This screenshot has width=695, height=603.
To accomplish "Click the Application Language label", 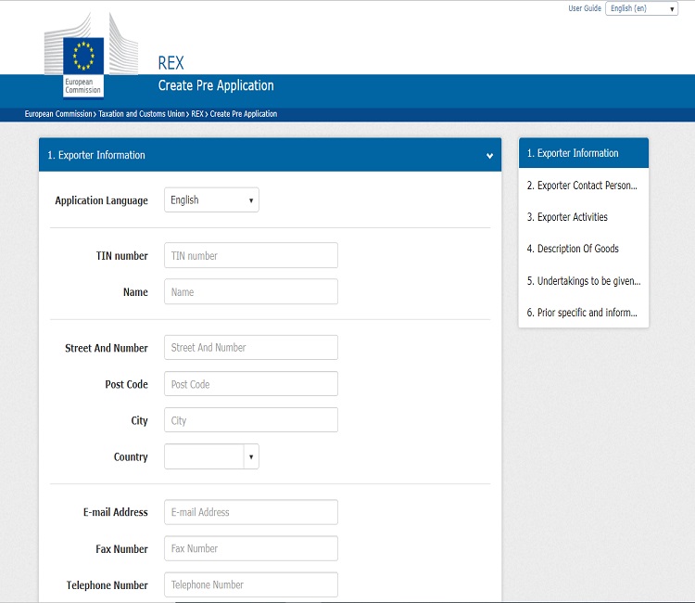I will coord(102,200).
